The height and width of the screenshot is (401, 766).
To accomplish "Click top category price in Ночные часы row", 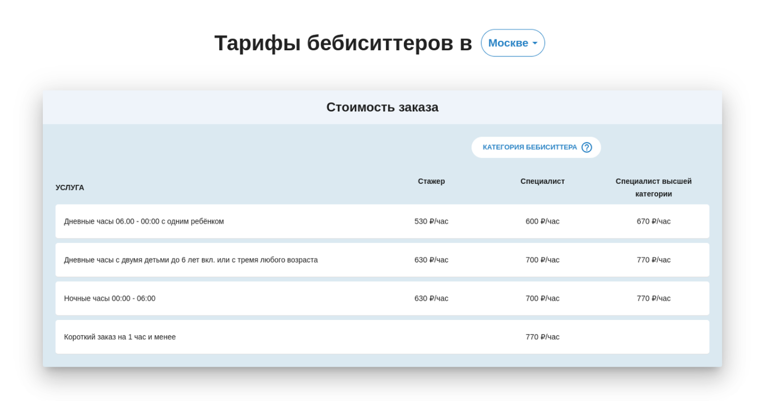I will [654, 298].
